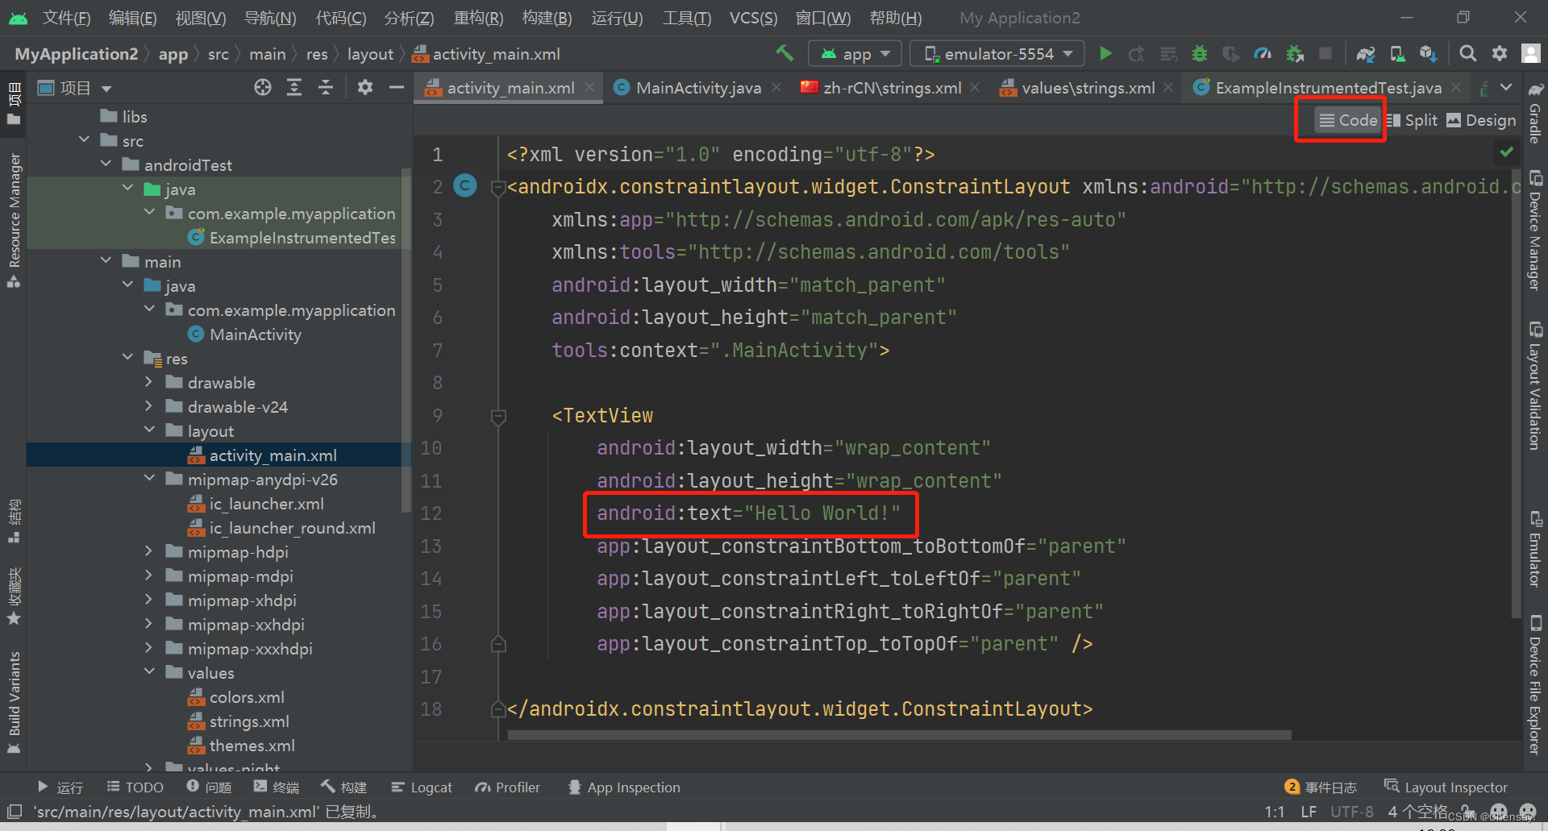Open the Profile app gauge icon

click(x=1263, y=53)
